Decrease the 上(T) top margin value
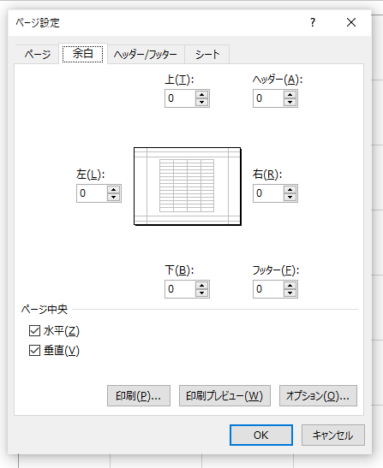This screenshot has height=468, width=383. [202, 102]
